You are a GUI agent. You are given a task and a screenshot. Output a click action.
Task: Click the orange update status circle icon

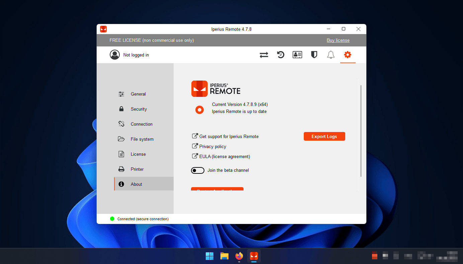click(x=199, y=110)
